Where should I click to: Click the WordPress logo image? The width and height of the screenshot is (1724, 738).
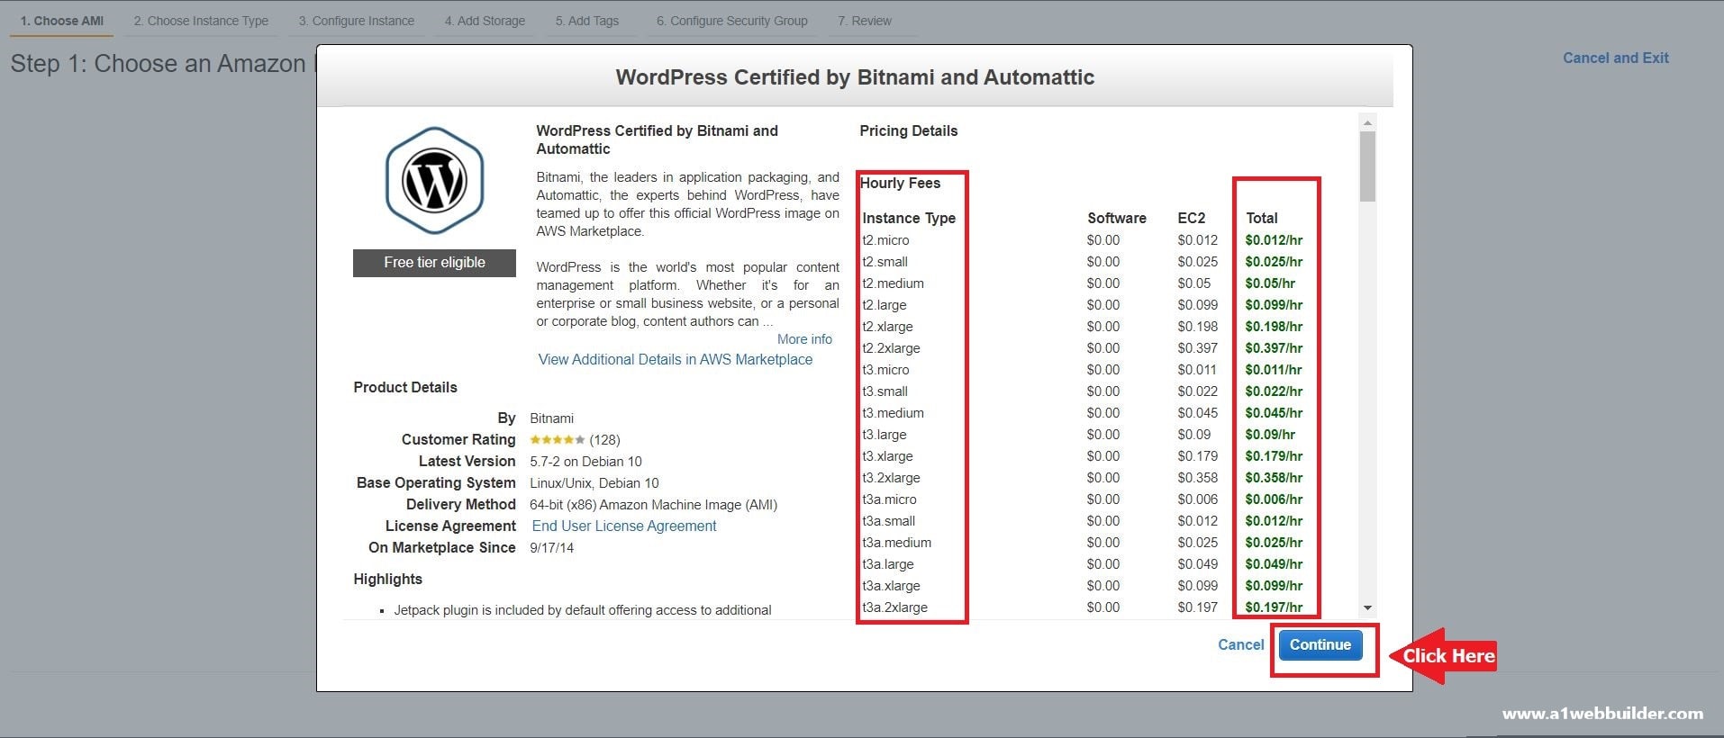[435, 181]
